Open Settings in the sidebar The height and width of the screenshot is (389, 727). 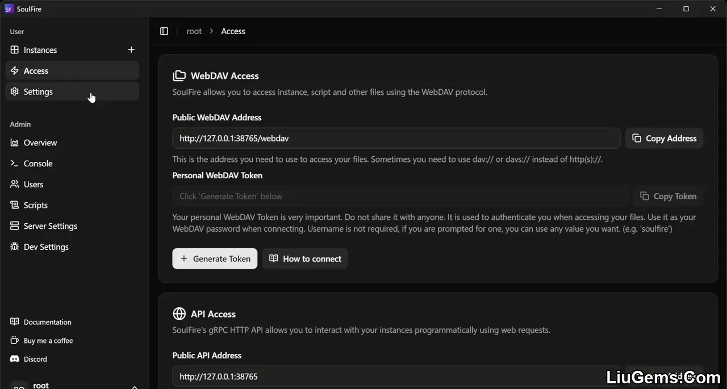click(x=72, y=91)
